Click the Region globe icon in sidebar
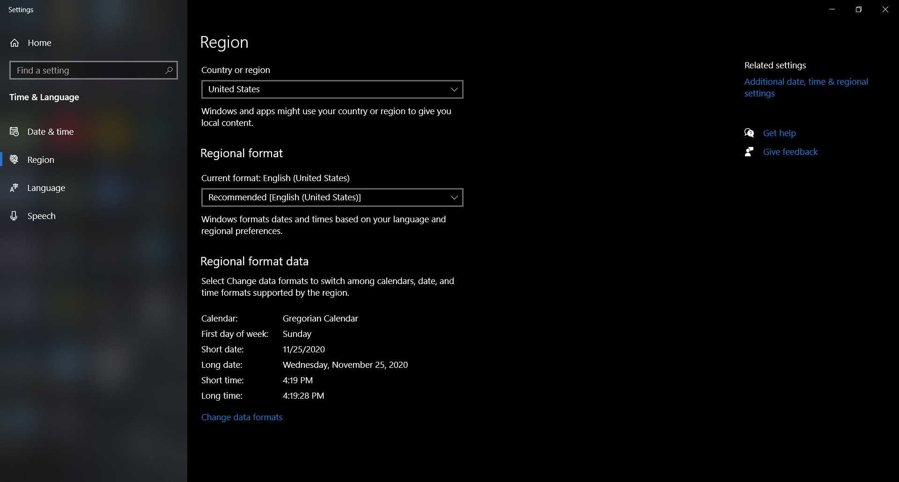 click(x=14, y=160)
